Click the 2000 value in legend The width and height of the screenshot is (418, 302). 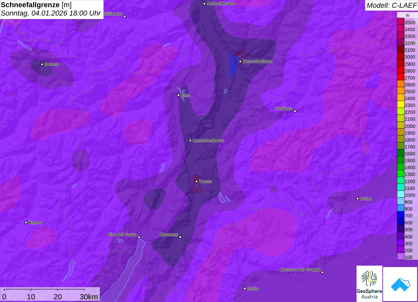coord(410,126)
